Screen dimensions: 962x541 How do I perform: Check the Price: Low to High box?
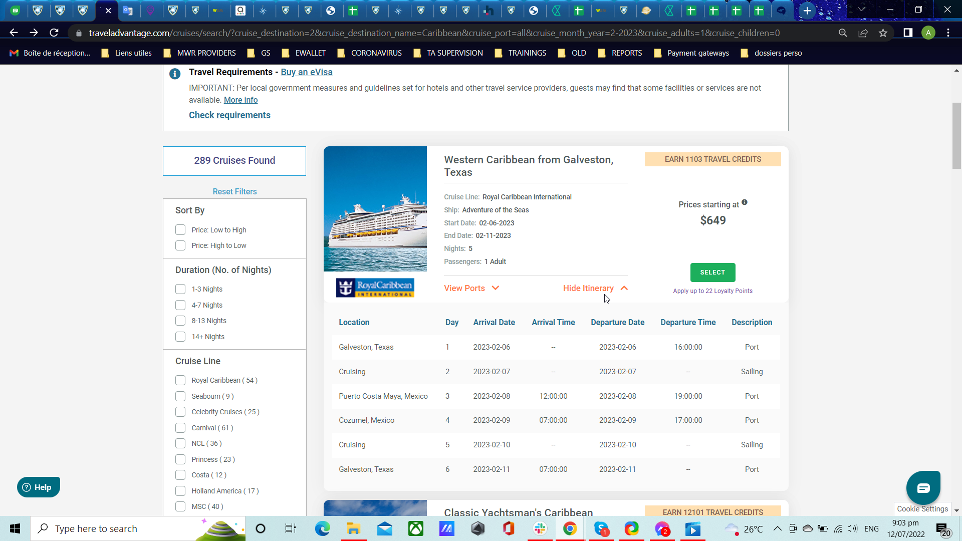click(180, 230)
